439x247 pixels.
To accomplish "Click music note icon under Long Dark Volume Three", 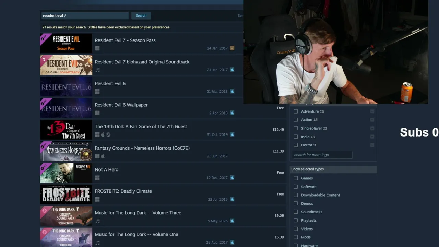I will point(97,221).
